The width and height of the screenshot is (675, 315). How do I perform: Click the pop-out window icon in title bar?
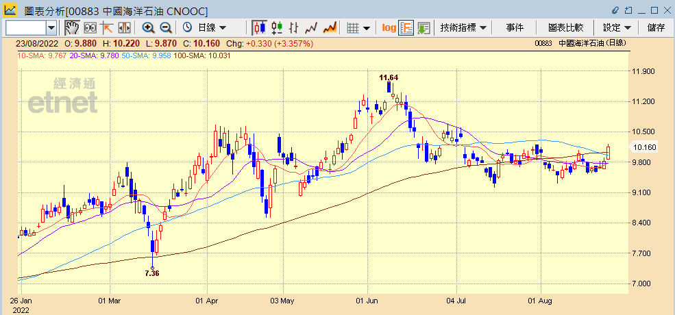point(628,10)
